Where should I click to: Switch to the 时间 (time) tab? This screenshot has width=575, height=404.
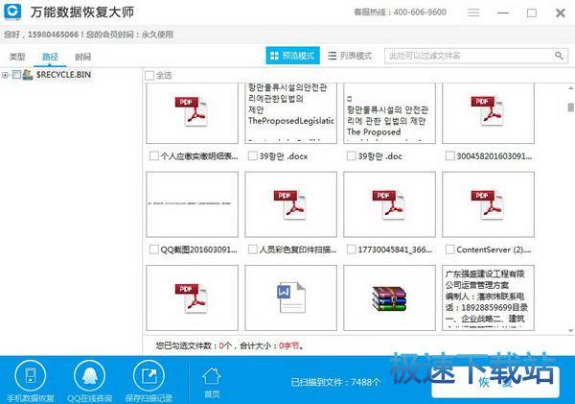click(82, 57)
